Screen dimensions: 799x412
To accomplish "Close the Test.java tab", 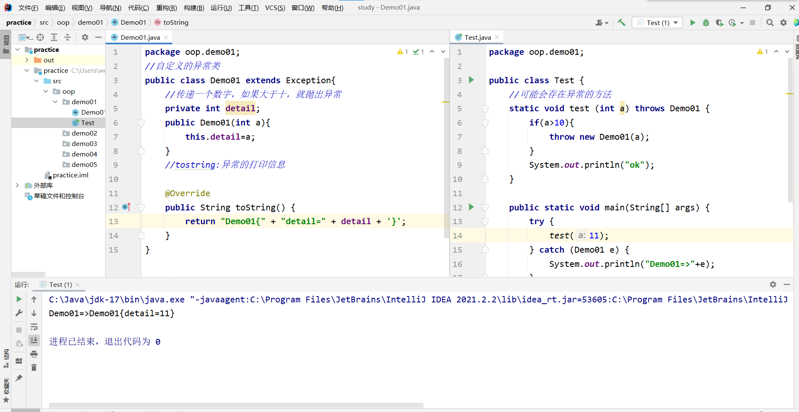I will [497, 37].
